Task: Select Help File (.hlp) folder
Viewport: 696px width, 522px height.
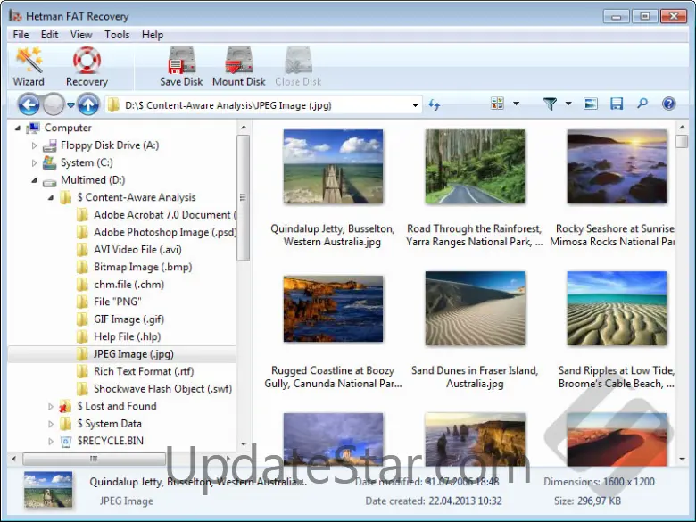Action: tap(119, 336)
